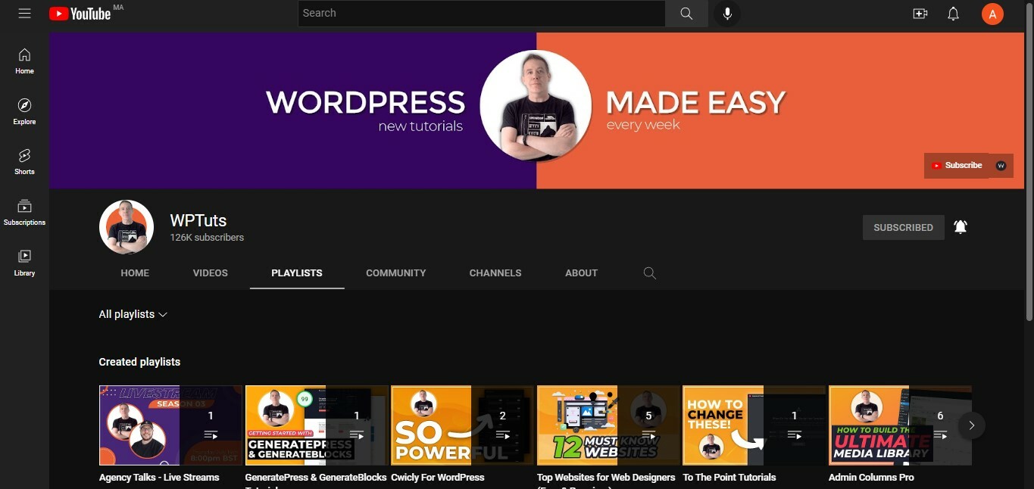The height and width of the screenshot is (489, 1034).
Task: Open the Create video icon
Action: click(x=920, y=13)
